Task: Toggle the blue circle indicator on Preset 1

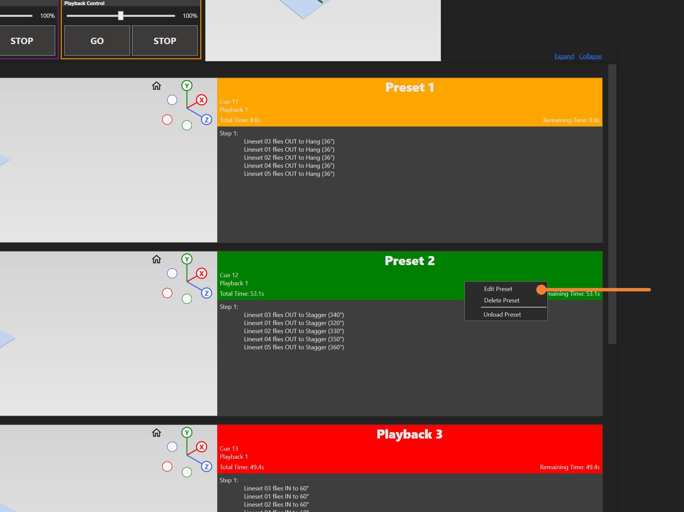Action: coord(172,100)
